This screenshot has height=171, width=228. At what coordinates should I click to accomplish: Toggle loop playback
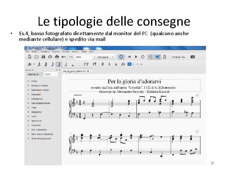click(143, 57)
